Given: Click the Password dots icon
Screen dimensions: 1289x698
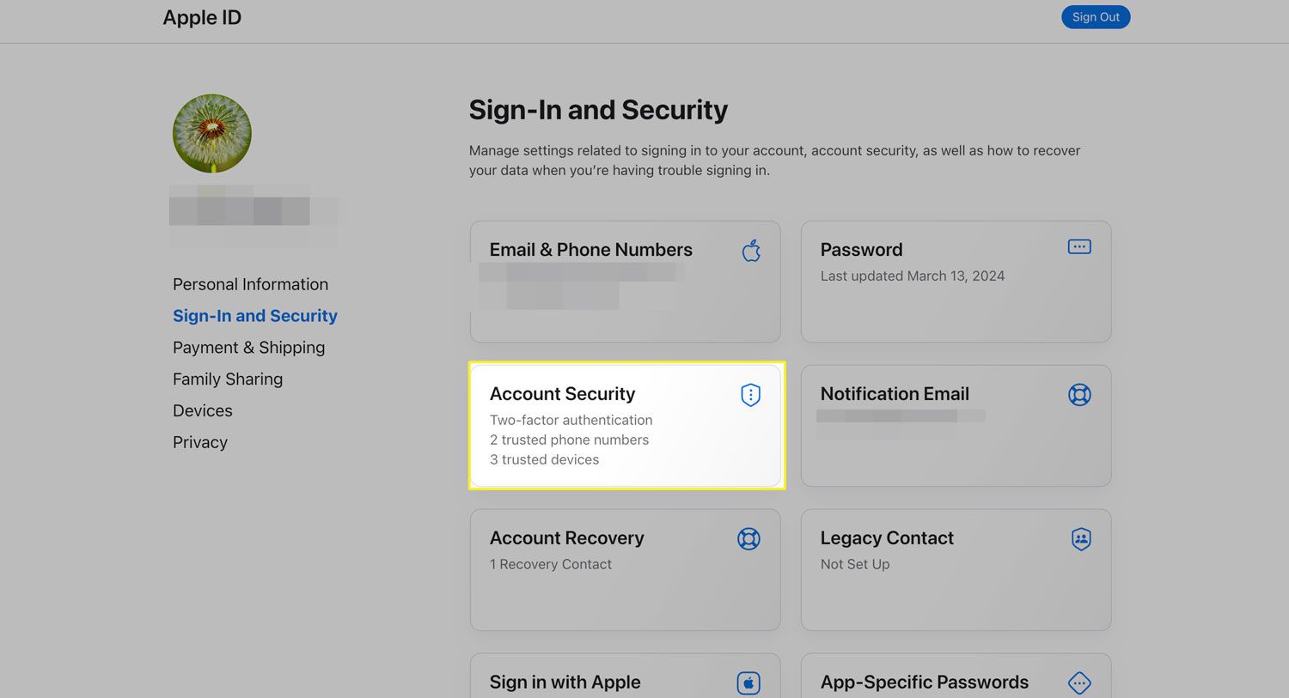Looking at the screenshot, I should (1079, 247).
